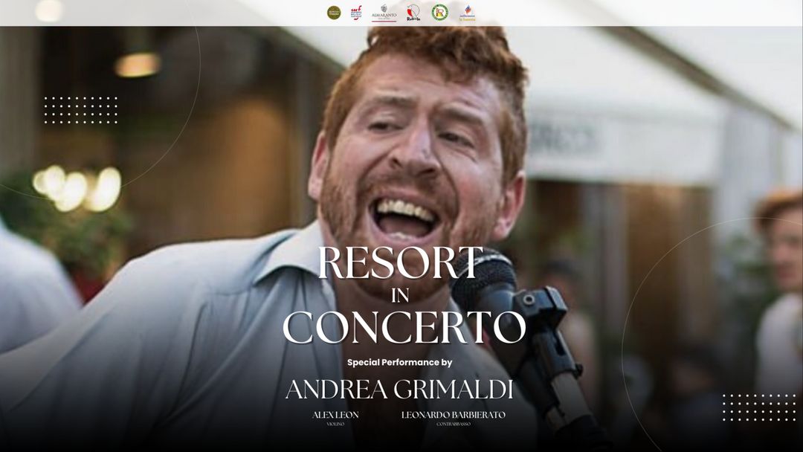Click the red pepper logo
803x452 pixels.
[x=413, y=13]
